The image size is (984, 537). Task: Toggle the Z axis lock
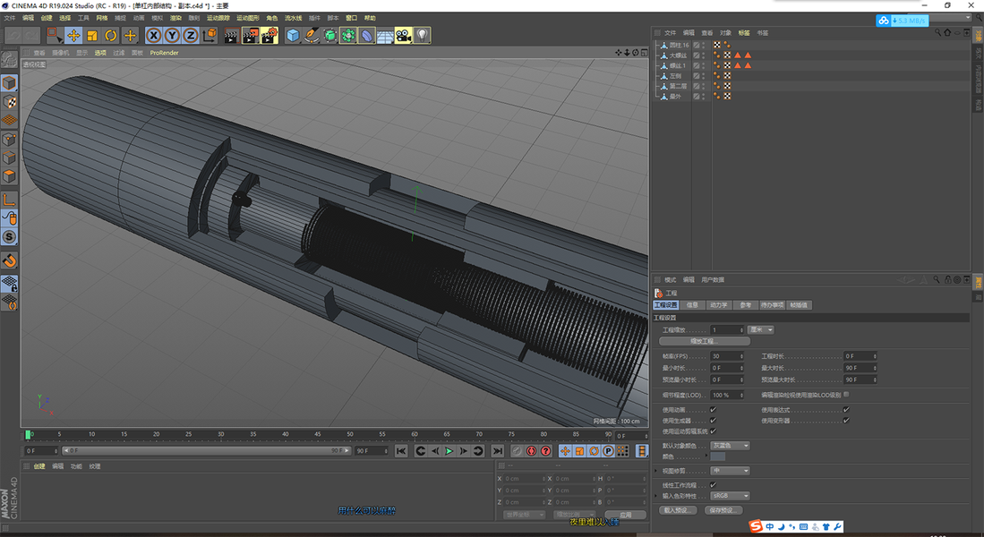(x=191, y=36)
